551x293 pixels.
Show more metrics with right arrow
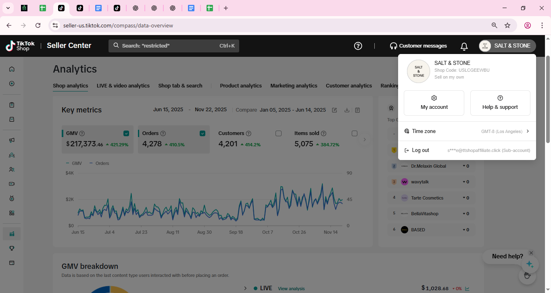click(x=364, y=139)
